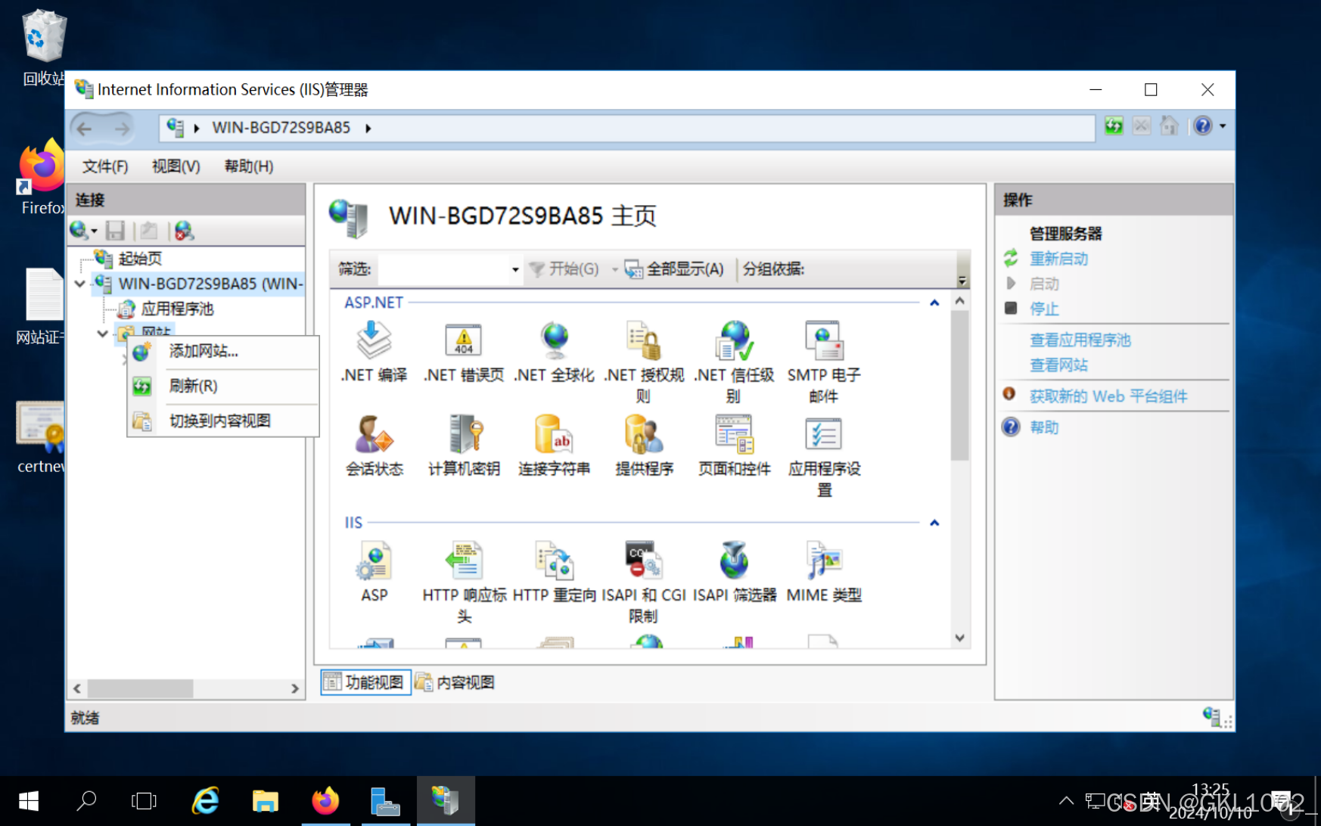Click the disconnect server icon in connections toolbar
The height and width of the screenshot is (826, 1321).
tap(184, 231)
